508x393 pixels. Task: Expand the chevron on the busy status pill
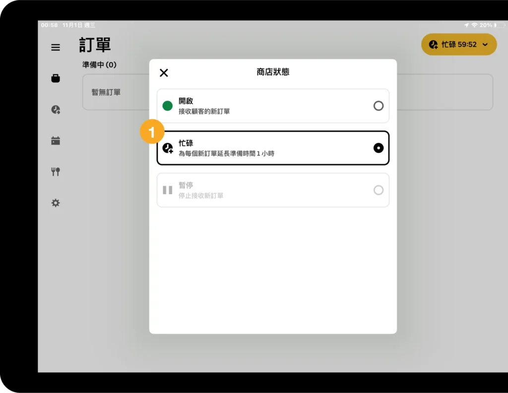pos(485,45)
